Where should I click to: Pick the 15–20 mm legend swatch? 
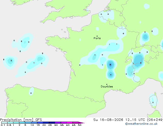(40, 123)
